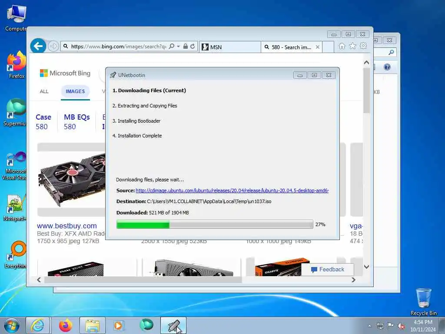Open the Firefox desktop shortcut
Viewport: 445px width, 334px height.
coord(17,65)
